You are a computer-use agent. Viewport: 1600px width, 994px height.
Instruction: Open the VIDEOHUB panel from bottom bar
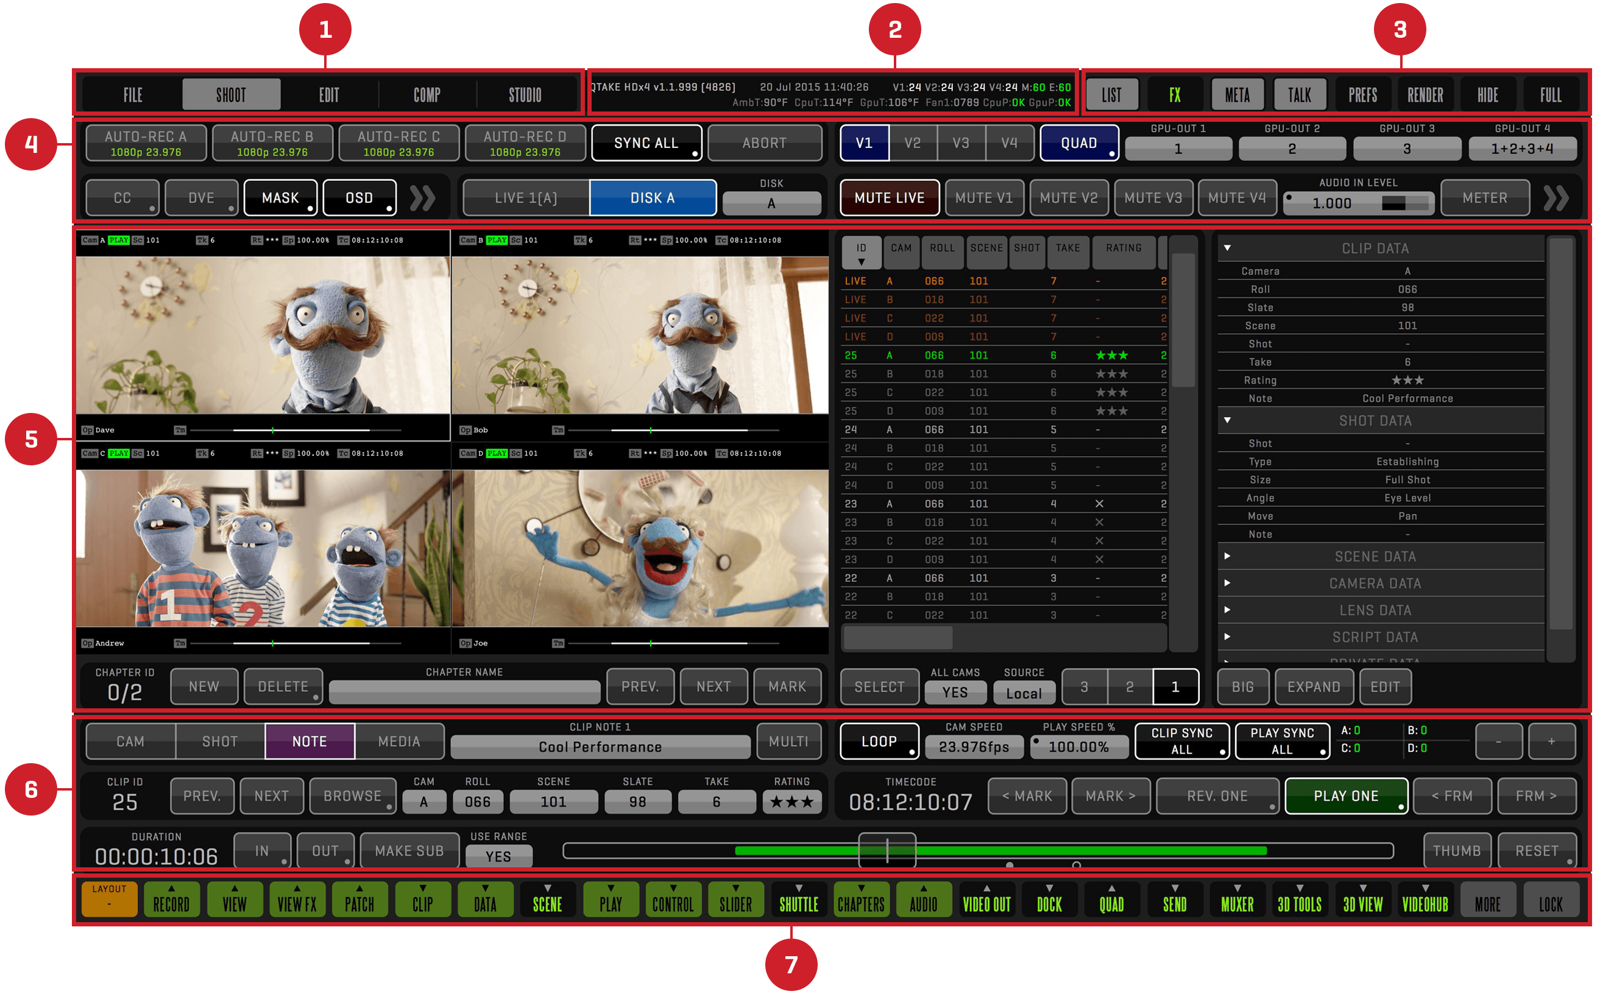point(1425,901)
